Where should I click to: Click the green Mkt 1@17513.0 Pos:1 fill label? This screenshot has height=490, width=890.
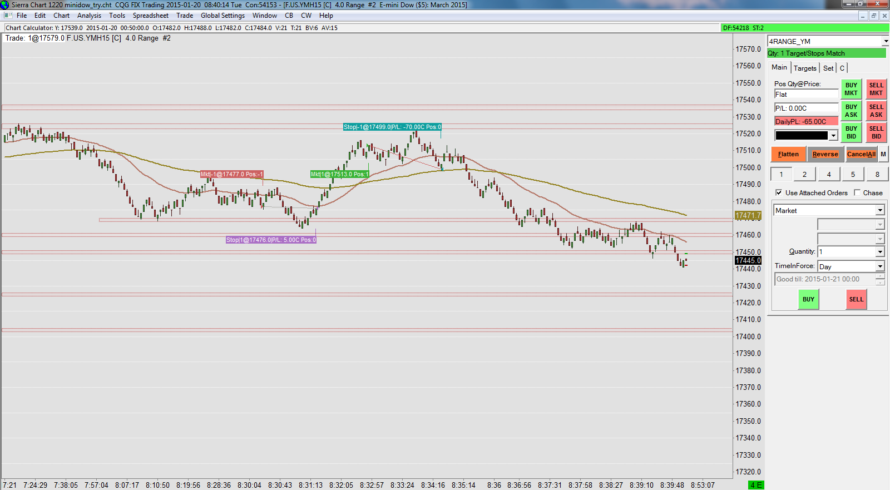coord(339,174)
